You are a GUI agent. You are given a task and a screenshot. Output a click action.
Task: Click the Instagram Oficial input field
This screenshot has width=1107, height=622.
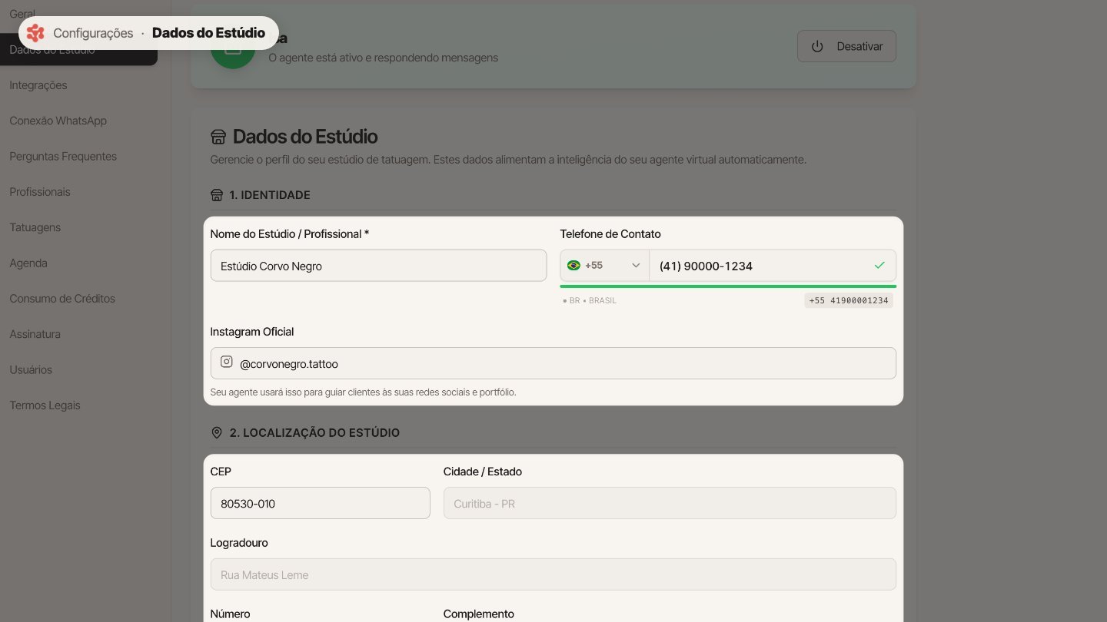(x=553, y=363)
